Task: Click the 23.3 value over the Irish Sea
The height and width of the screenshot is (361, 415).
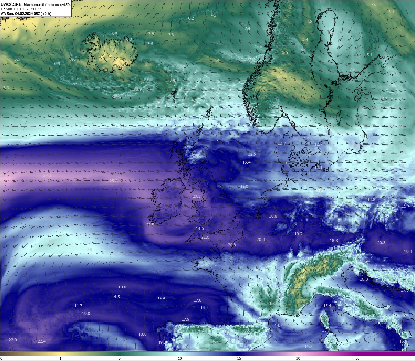Action: tap(196, 196)
